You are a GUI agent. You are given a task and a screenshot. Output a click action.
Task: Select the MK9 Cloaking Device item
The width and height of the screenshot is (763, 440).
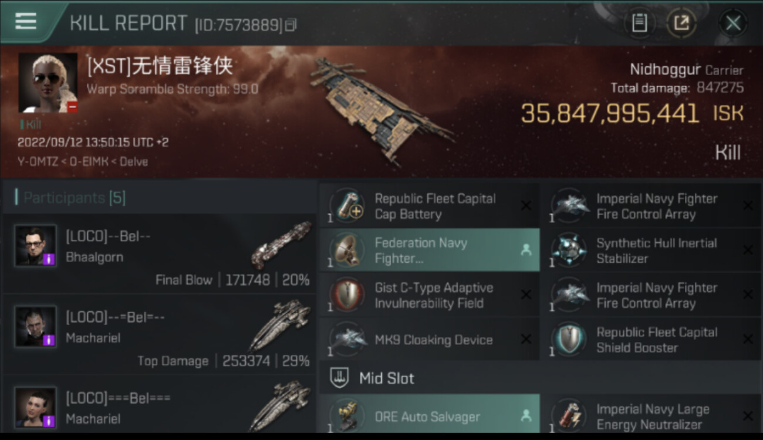click(430, 340)
